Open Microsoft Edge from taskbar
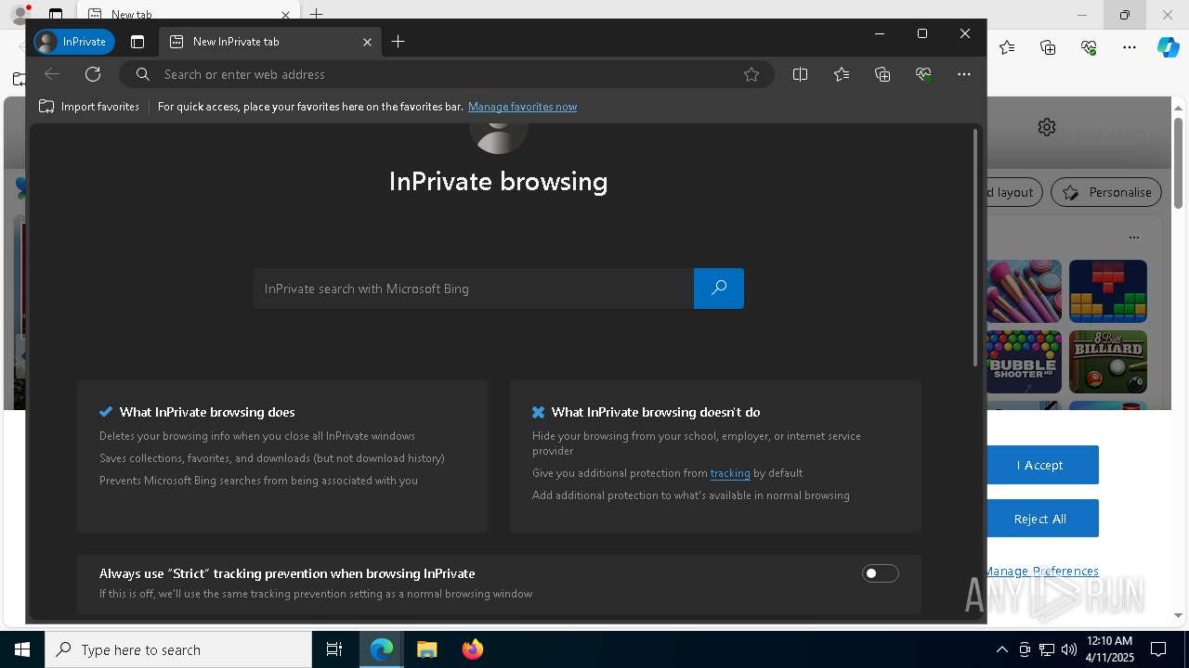Viewport: 1189px width, 668px height. point(382,649)
